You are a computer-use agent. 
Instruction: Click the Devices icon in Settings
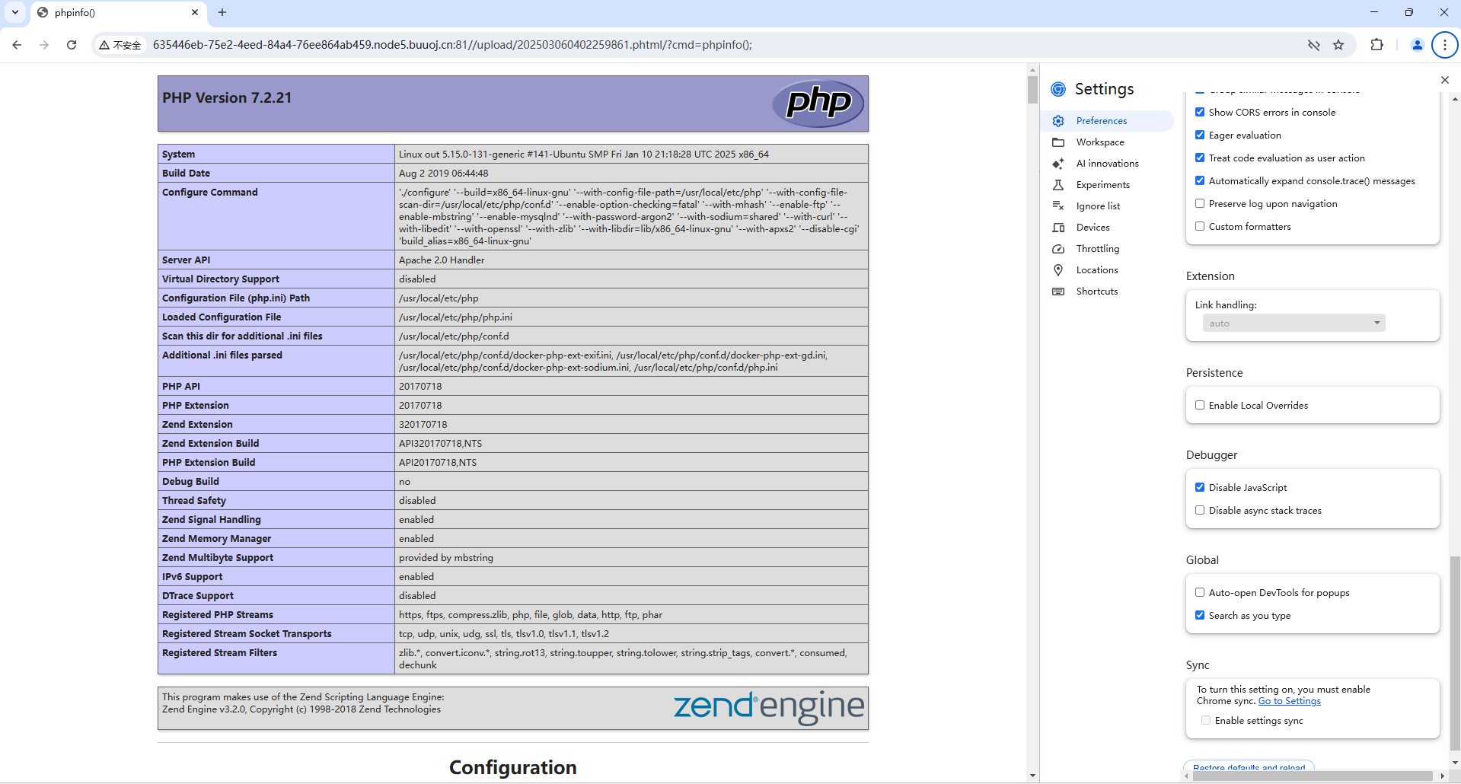click(x=1058, y=228)
